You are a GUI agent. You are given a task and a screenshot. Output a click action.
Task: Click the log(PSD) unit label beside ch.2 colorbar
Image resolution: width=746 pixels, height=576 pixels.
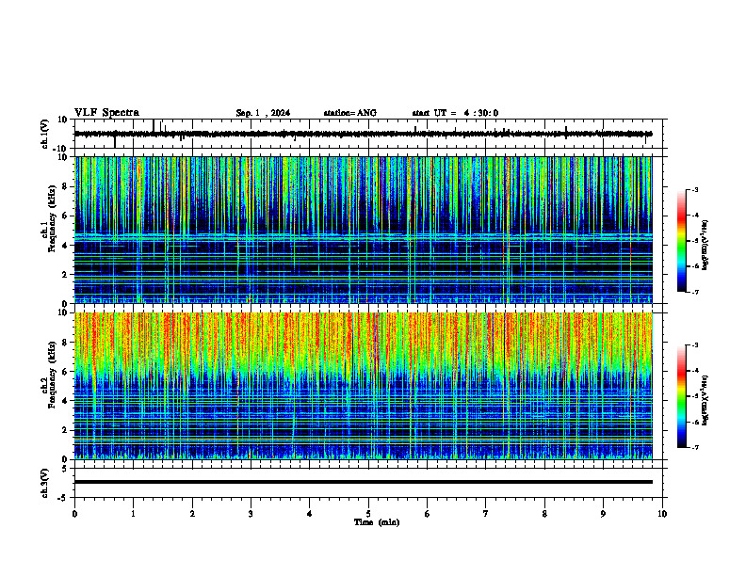coord(705,401)
